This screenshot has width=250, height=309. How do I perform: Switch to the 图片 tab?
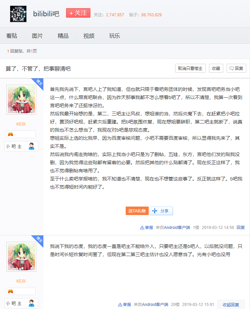point(37,36)
